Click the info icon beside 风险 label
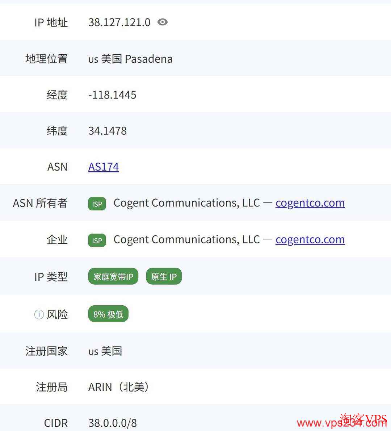This screenshot has height=431, width=391. point(38,314)
